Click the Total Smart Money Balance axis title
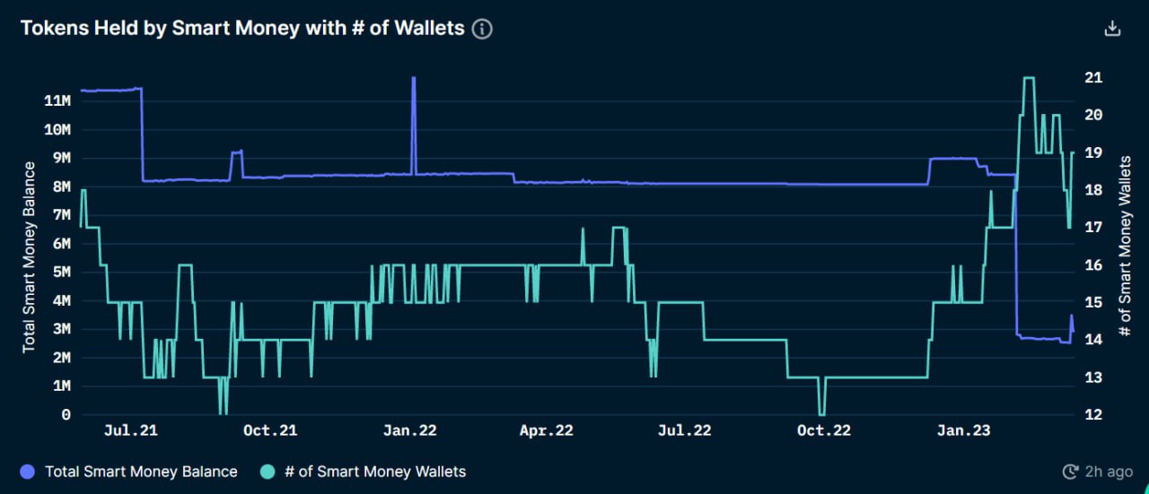This screenshot has width=1149, height=494. [x=29, y=257]
